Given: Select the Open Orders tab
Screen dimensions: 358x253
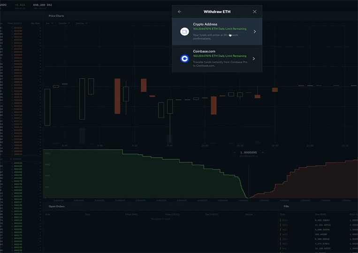Looking at the screenshot, I should [57, 206].
